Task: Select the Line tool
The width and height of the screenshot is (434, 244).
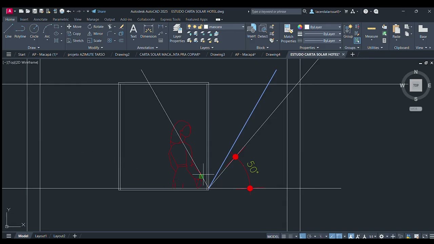Action: coord(8,31)
